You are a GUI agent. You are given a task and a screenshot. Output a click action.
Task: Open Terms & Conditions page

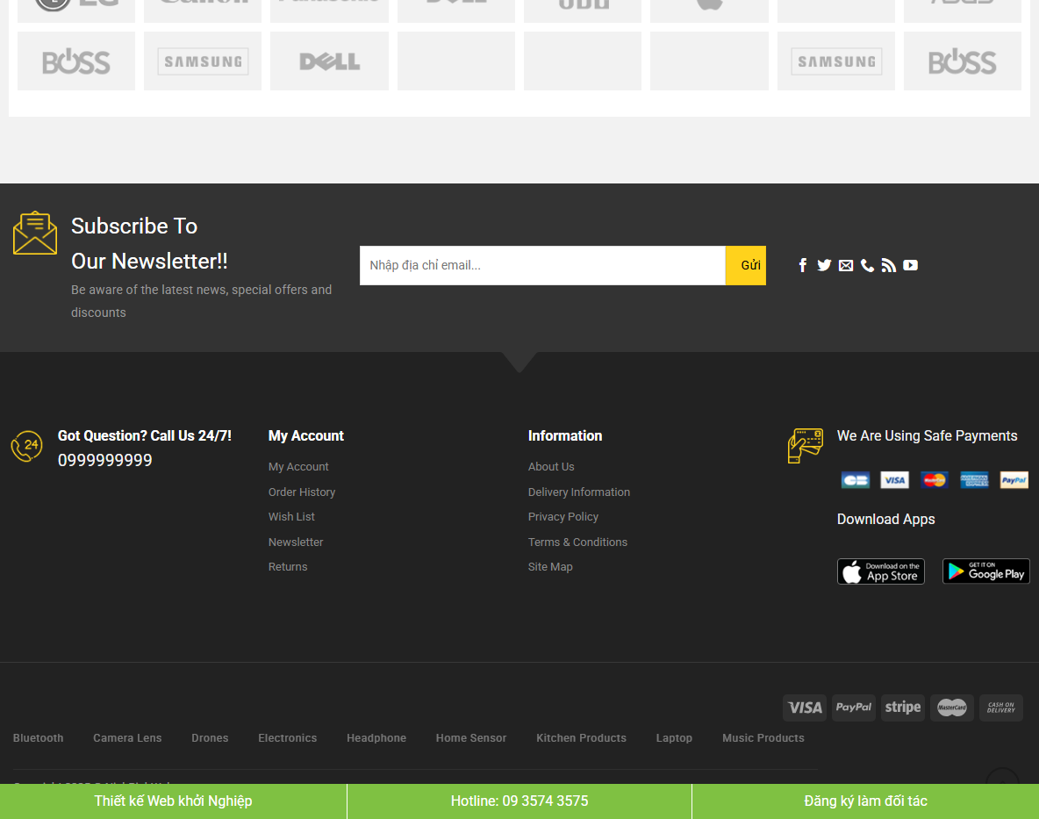coord(577,542)
